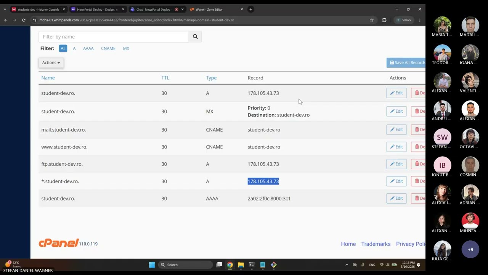The image size is (488, 275).
Task: Filter records by MX type
Action: (126, 49)
